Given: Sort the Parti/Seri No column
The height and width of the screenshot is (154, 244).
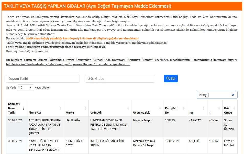Looking at the screenshot, I should point(184,108).
